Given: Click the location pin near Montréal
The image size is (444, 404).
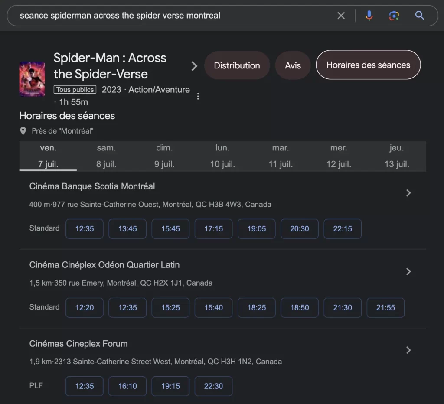Looking at the screenshot, I should [x=23, y=131].
